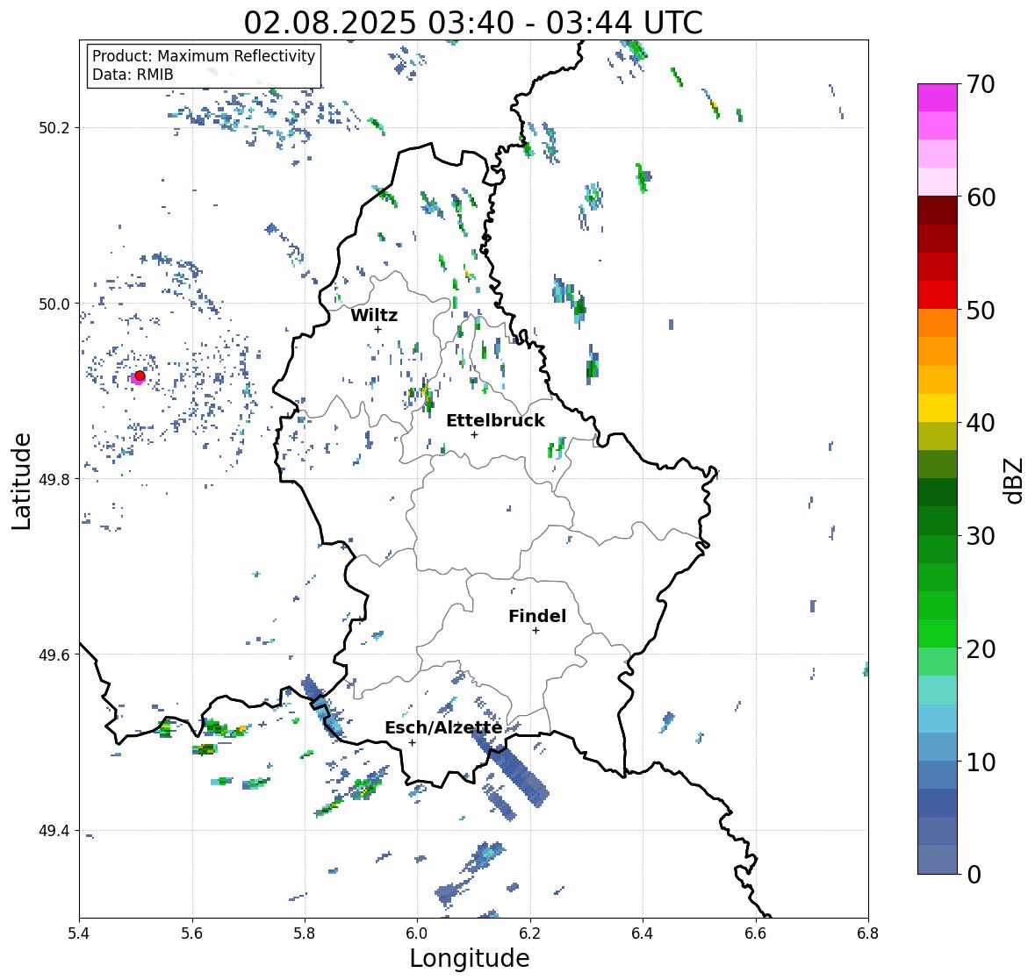Click the 'Data: RMIB' legend text
Image resolution: width=1035 pixels, height=980 pixels.
pos(133,75)
